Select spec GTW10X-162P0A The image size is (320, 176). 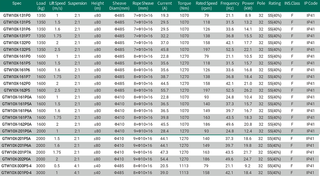pyautogui.click(x=17, y=124)
